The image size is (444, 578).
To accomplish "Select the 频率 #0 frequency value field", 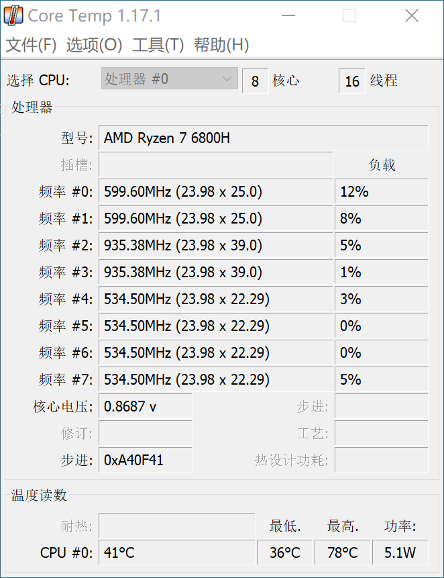I will 215,192.
